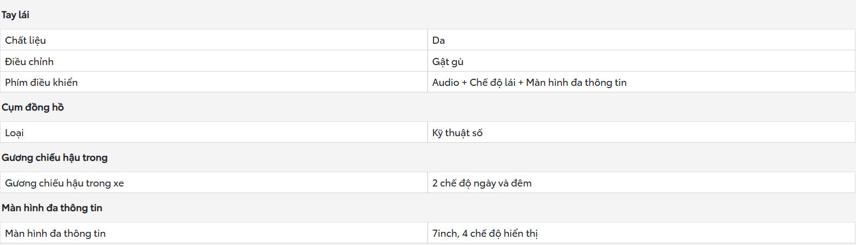
Task: Click the 7inch, 4 chế độ hiển thị value
Action: tap(485, 234)
